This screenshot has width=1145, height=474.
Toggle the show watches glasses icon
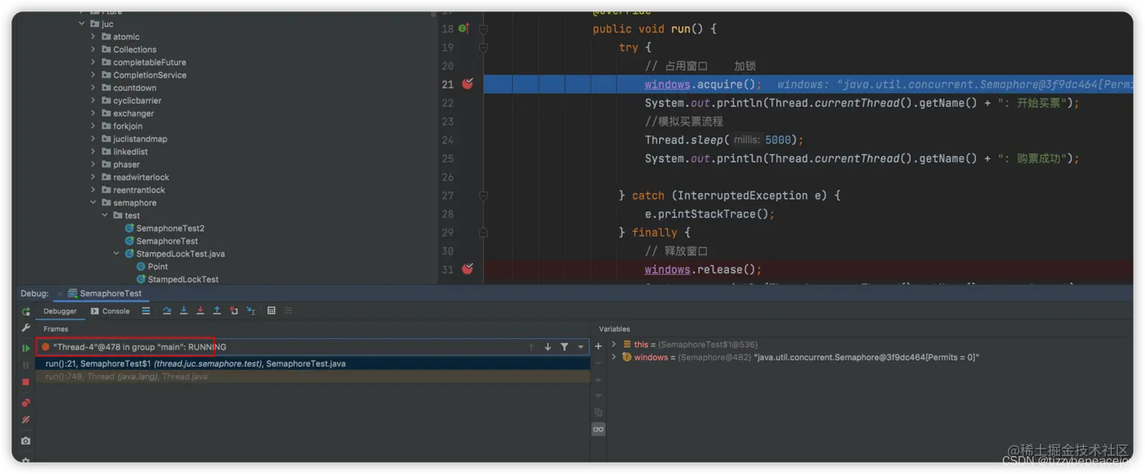tap(598, 429)
